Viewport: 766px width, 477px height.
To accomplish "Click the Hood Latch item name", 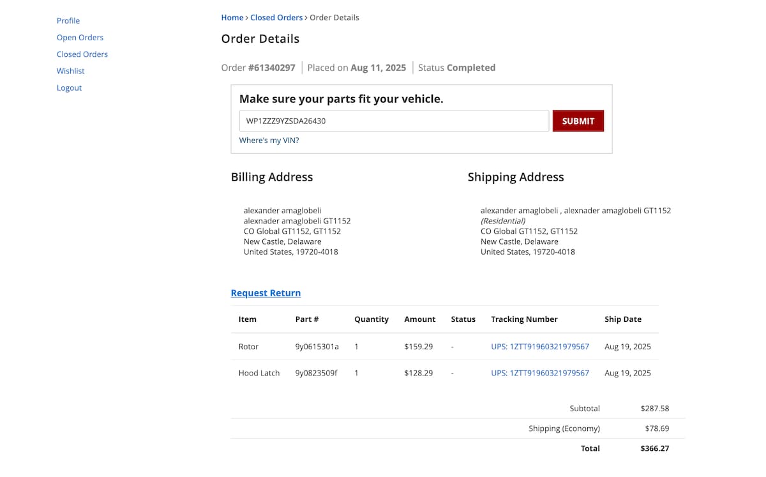I will [x=259, y=373].
